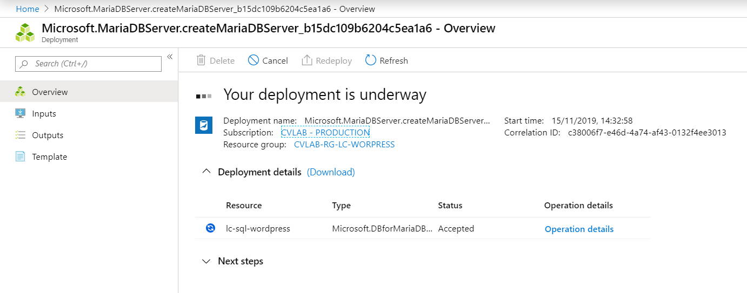This screenshot has height=293, width=747.
Task: Click the correlation ID c38006f7 value
Action: click(x=647, y=132)
